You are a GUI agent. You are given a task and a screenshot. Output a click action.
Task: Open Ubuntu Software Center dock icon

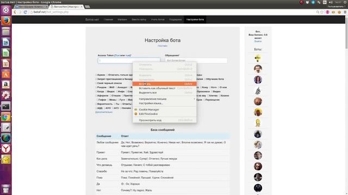(x=6, y=74)
